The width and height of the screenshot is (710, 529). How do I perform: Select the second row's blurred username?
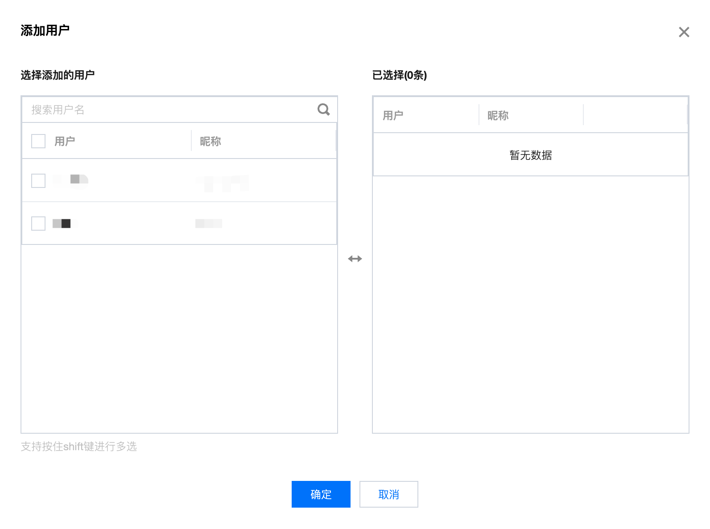[62, 224]
